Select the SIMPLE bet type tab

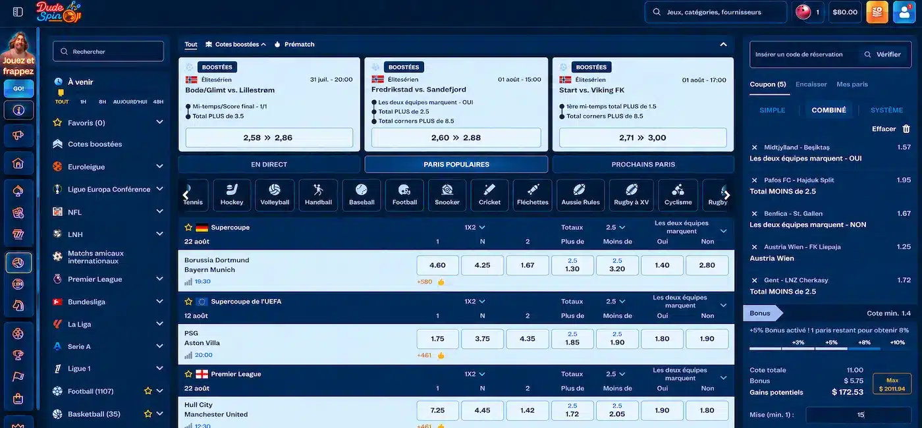[773, 110]
